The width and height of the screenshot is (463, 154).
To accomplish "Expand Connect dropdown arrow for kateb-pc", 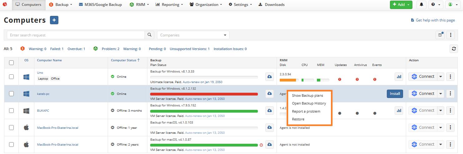I will [x=441, y=94].
